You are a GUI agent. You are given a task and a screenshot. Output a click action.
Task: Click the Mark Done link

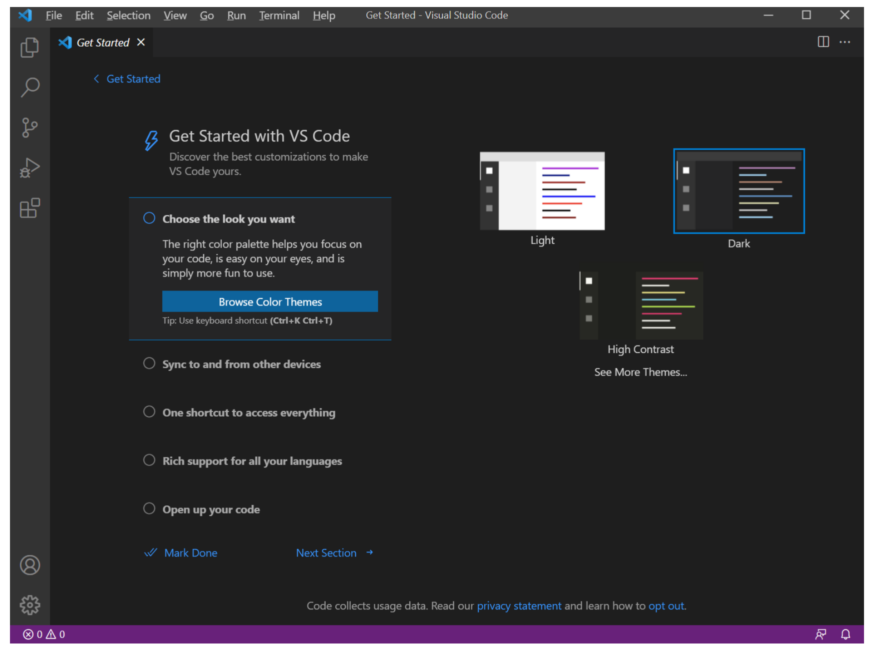[x=191, y=553]
